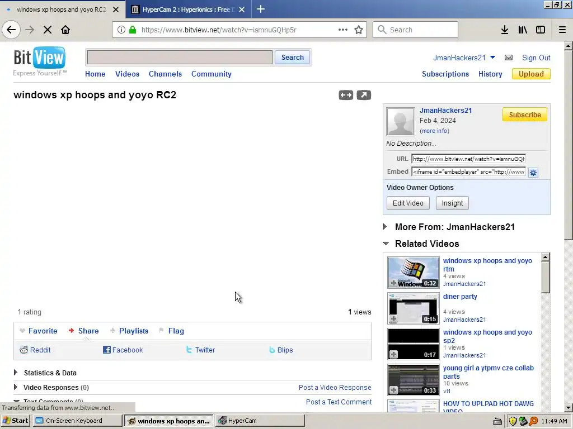Screen dimensions: 573x429
Task: Open the browser home page
Action: click(x=65, y=30)
